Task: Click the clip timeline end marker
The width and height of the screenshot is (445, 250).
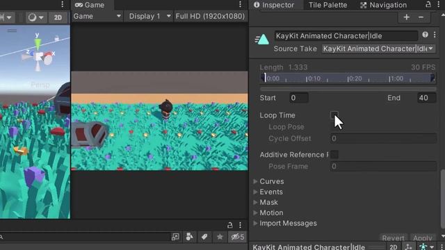Action: 432,78
